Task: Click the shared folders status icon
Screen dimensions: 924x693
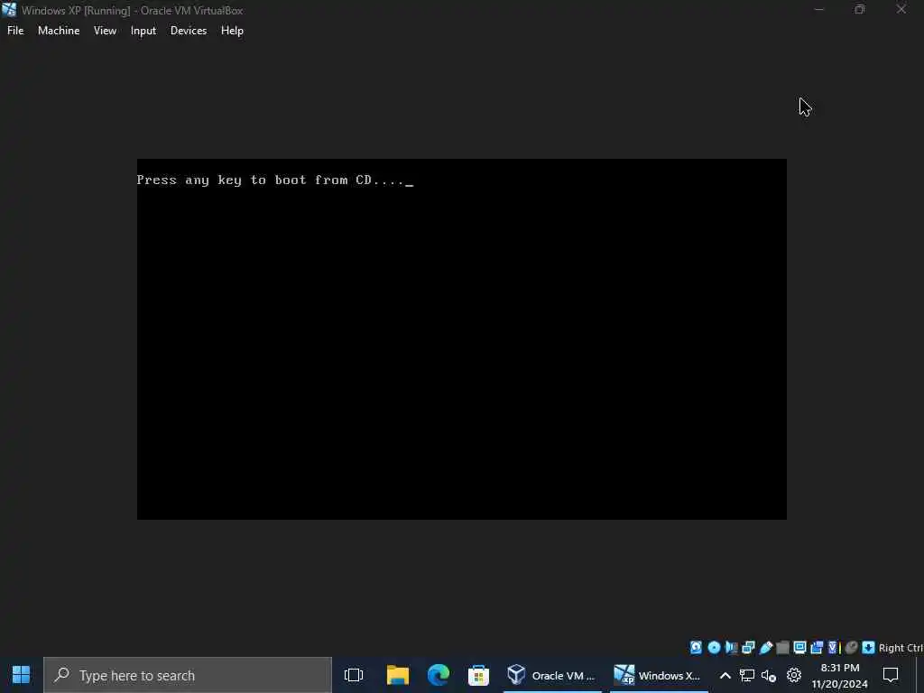Action: pos(782,648)
